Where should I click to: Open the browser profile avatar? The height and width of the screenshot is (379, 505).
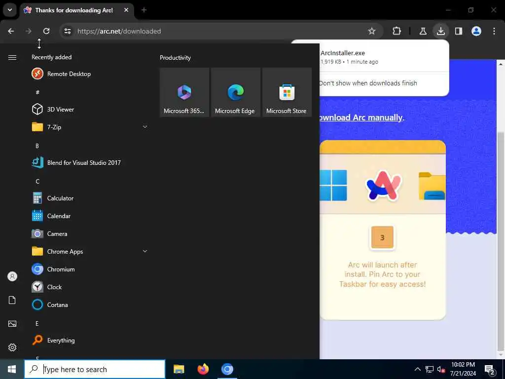[x=476, y=31]
